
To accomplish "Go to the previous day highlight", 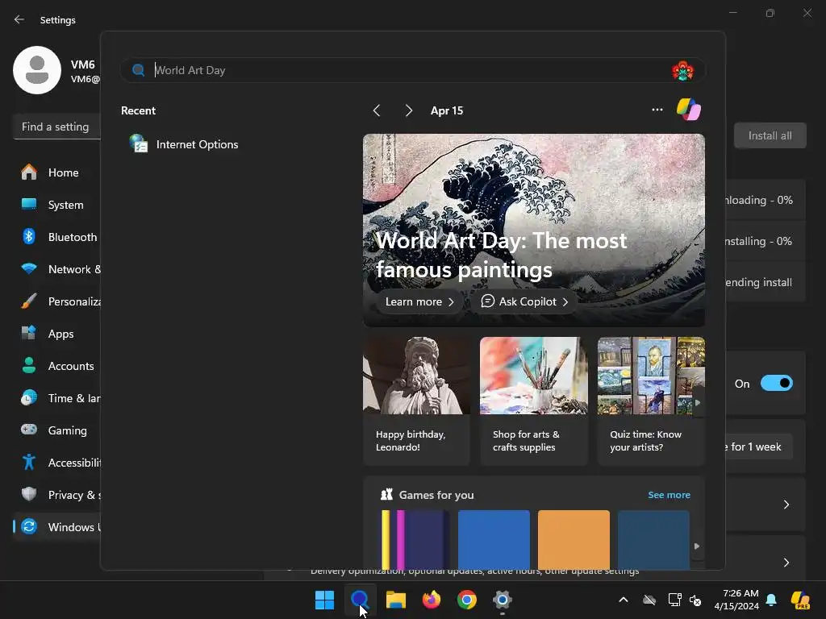I will (376, 110).
